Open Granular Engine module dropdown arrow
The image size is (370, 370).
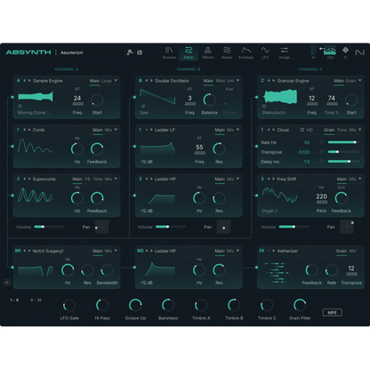click(360, 80)
